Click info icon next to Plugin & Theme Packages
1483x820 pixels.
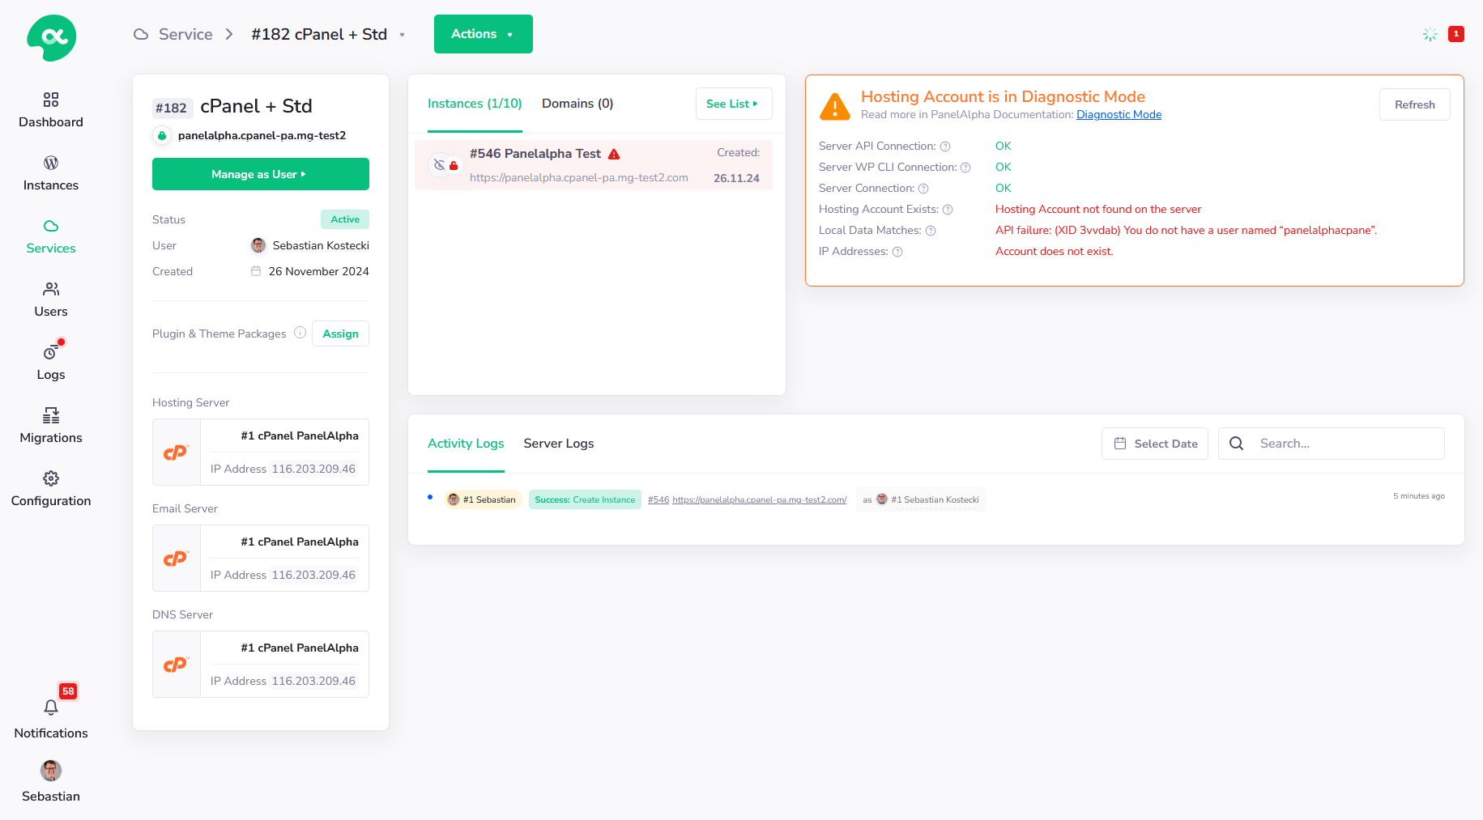[x=300, y=333]
